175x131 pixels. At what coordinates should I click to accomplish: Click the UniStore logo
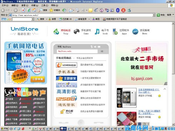(24, 31)
